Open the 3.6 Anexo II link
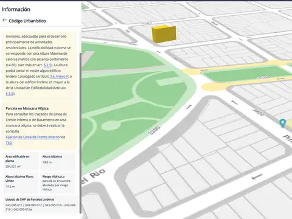 coord(60,77)
